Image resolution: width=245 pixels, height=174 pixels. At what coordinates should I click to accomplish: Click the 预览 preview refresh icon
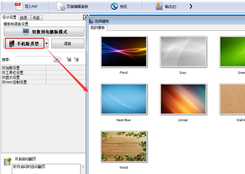coord(114,6)
